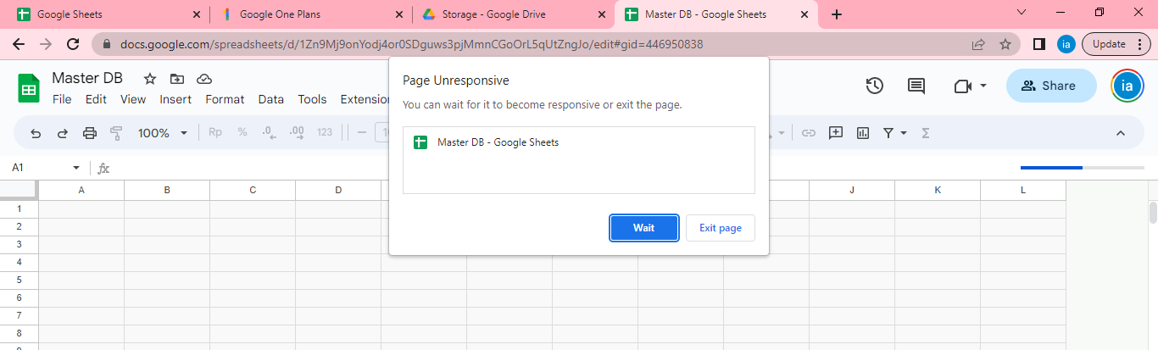
Task: Click the Insert chart icon
Action: pos(863,133)
